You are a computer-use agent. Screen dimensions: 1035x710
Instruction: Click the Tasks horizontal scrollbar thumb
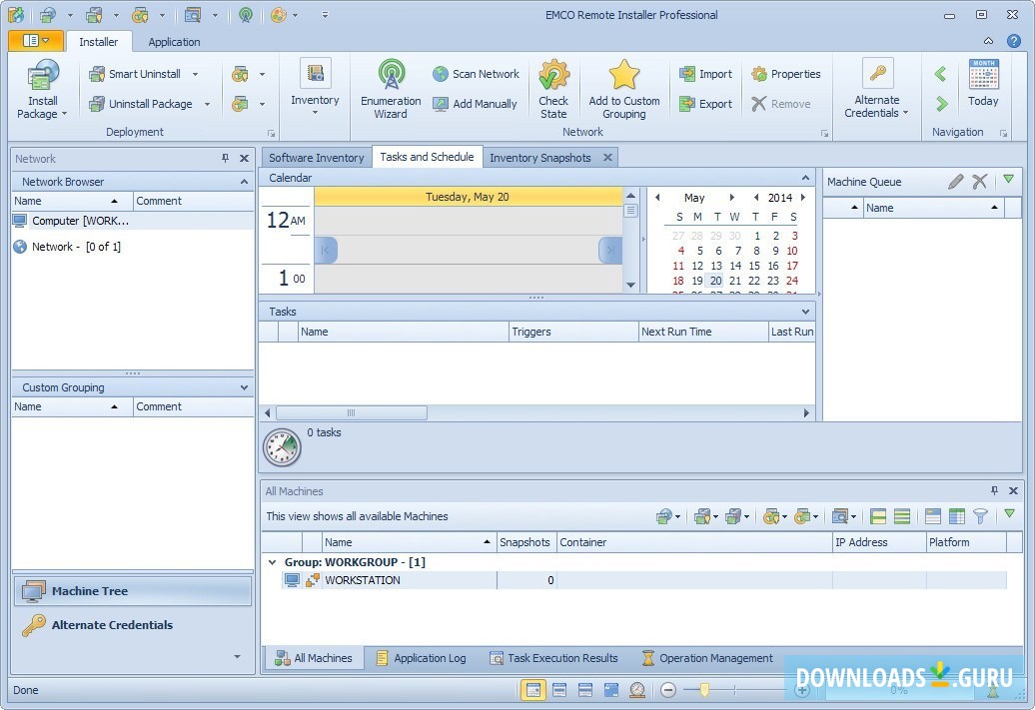click(352, 413)
